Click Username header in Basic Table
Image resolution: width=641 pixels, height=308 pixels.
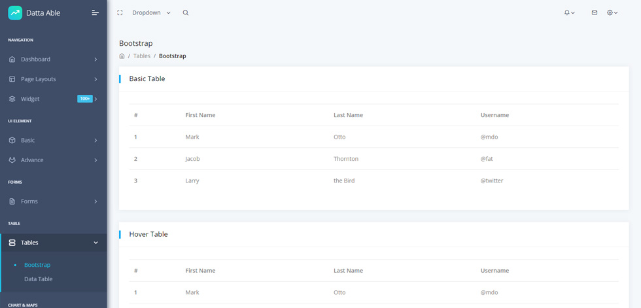tap(494, 115)
